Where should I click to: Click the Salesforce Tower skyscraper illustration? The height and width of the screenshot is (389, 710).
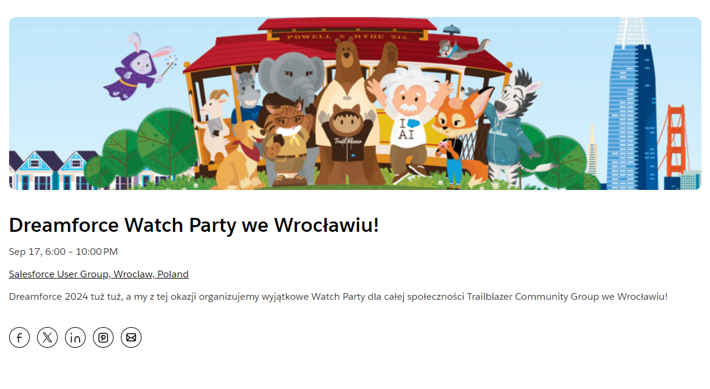633,104
